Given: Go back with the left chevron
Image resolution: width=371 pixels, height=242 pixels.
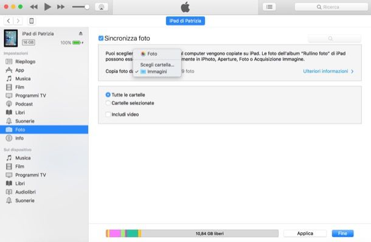Looking at the screenshot, I should 9,21.
